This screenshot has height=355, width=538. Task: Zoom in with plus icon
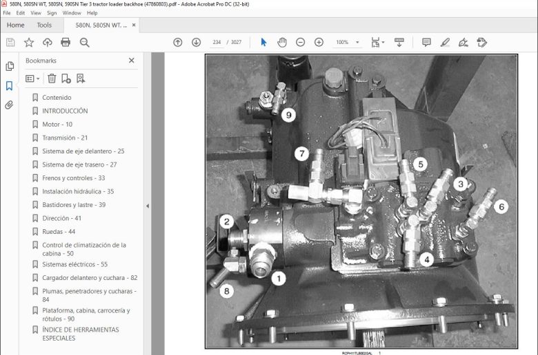click(x=319, y=43)
